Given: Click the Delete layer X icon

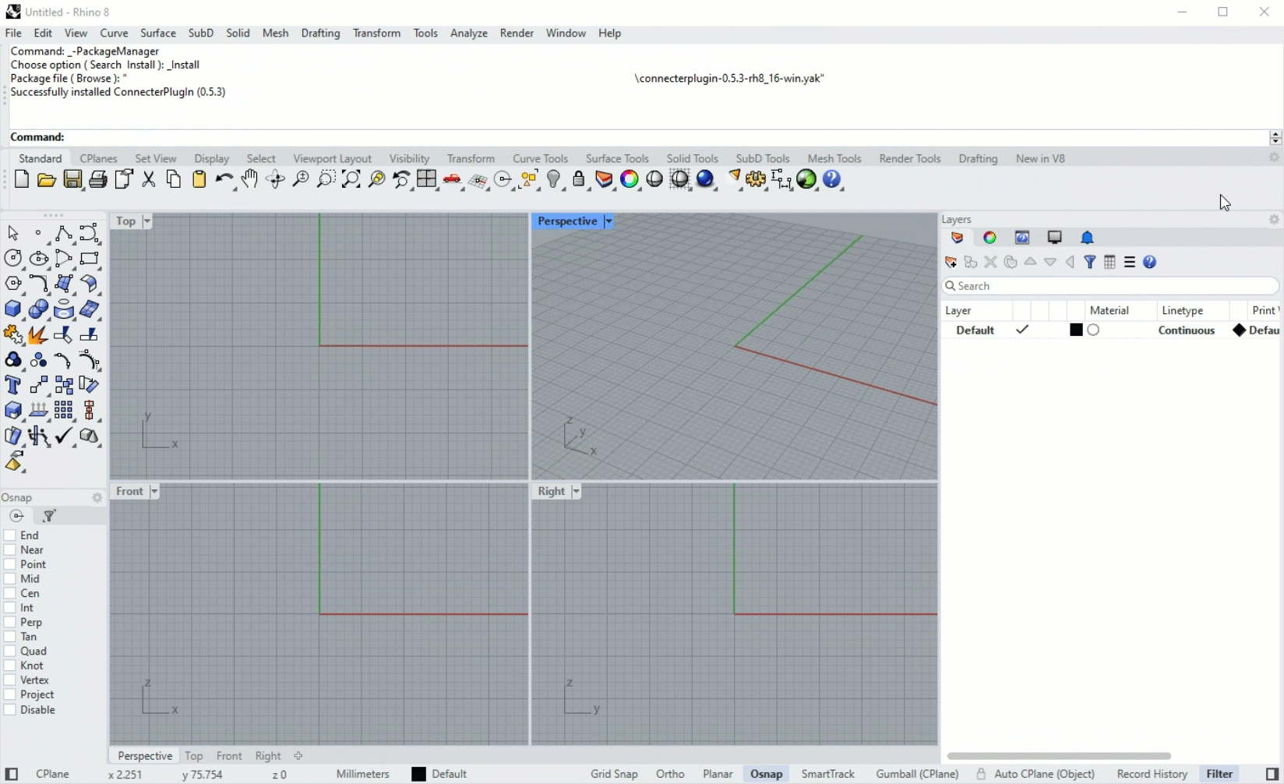Looking at the screenshot, I should pyautogui.click(x=991, y=262).
